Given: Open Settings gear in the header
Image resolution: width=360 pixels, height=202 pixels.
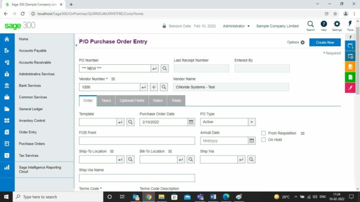Looking at the screenshot, I should 337,25.
